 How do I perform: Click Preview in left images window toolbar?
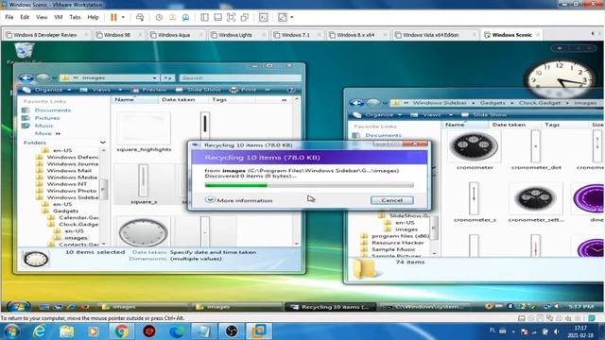tap(150, 90)
